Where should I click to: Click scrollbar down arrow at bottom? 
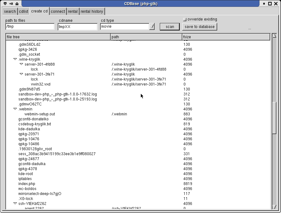274,207
